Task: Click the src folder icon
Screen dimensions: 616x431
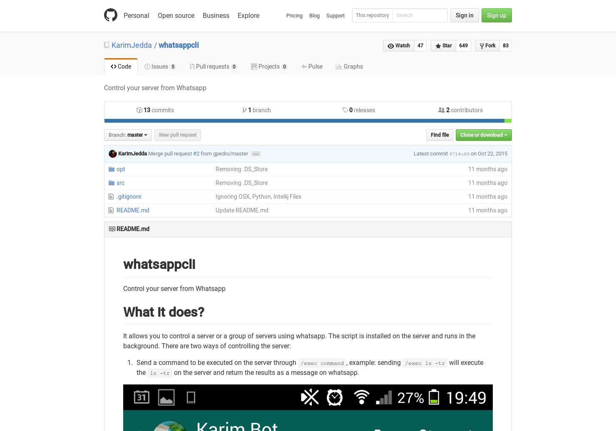Action: (112, 183)
